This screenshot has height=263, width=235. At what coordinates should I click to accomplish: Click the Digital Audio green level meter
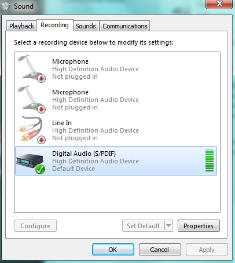pos(210,160)
